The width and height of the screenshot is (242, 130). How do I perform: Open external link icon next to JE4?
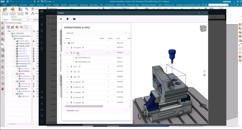coord(78,53)
